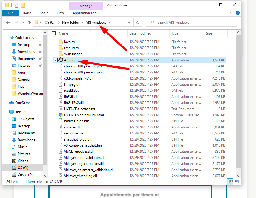Toggle the select-all checkbox in header
Screen dimensions: 256x198
coord(54,33)
